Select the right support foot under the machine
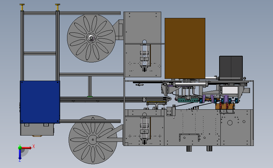The image size is (273, 168). tap(209, 148)
